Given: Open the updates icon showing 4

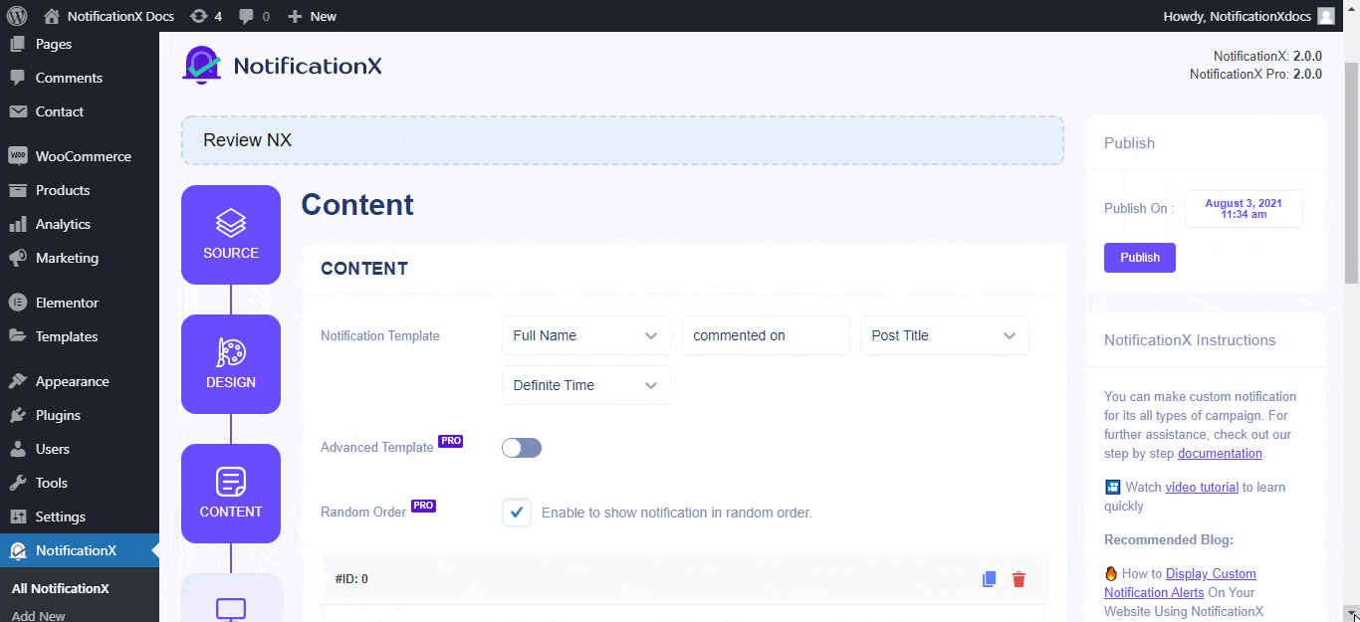Looking at the screenshot, I should tap(206, 16).
